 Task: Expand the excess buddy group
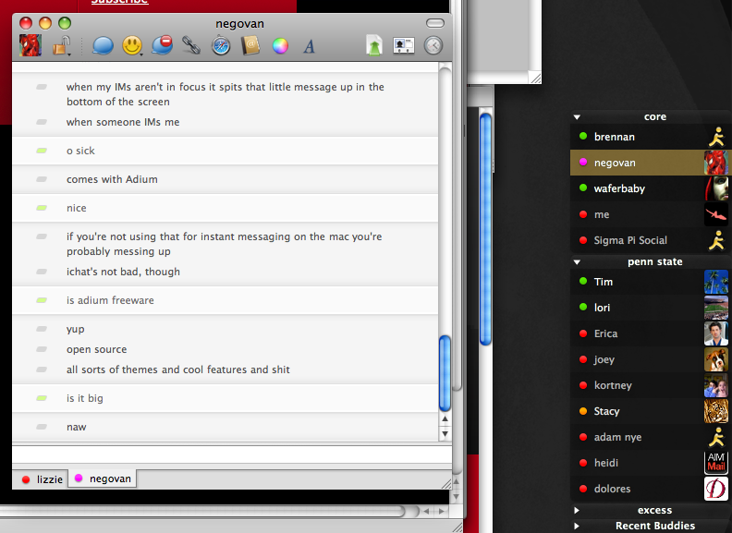pyautogui.click(x=577, y=510)
